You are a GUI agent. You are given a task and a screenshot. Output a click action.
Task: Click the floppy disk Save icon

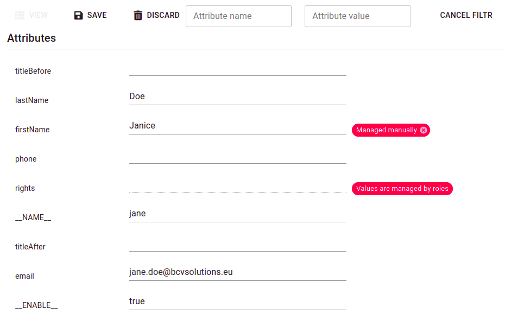pyautogui.click(x=78, y=15)
